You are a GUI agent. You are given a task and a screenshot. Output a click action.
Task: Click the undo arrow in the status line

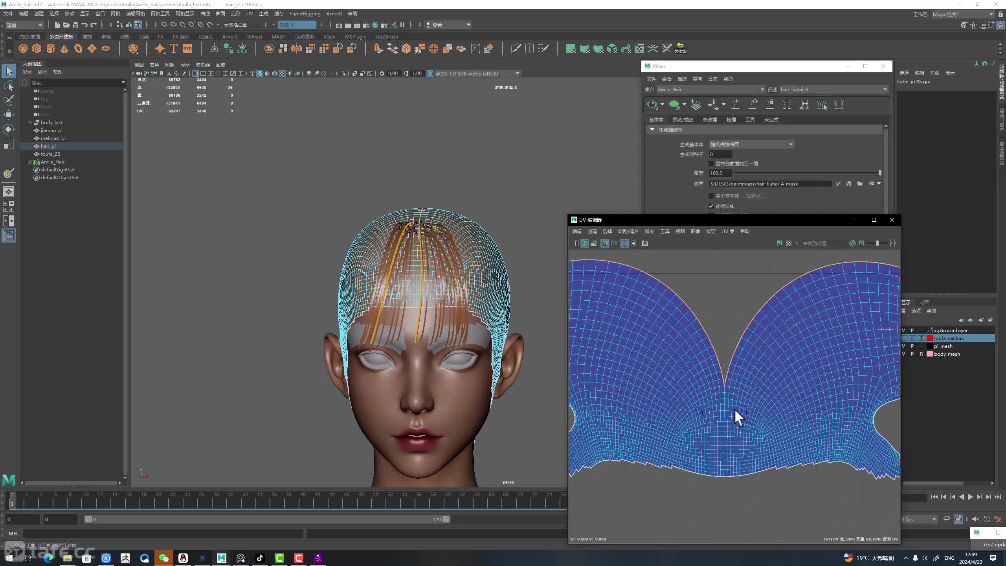pyautogui.click(x=84, y=25)
